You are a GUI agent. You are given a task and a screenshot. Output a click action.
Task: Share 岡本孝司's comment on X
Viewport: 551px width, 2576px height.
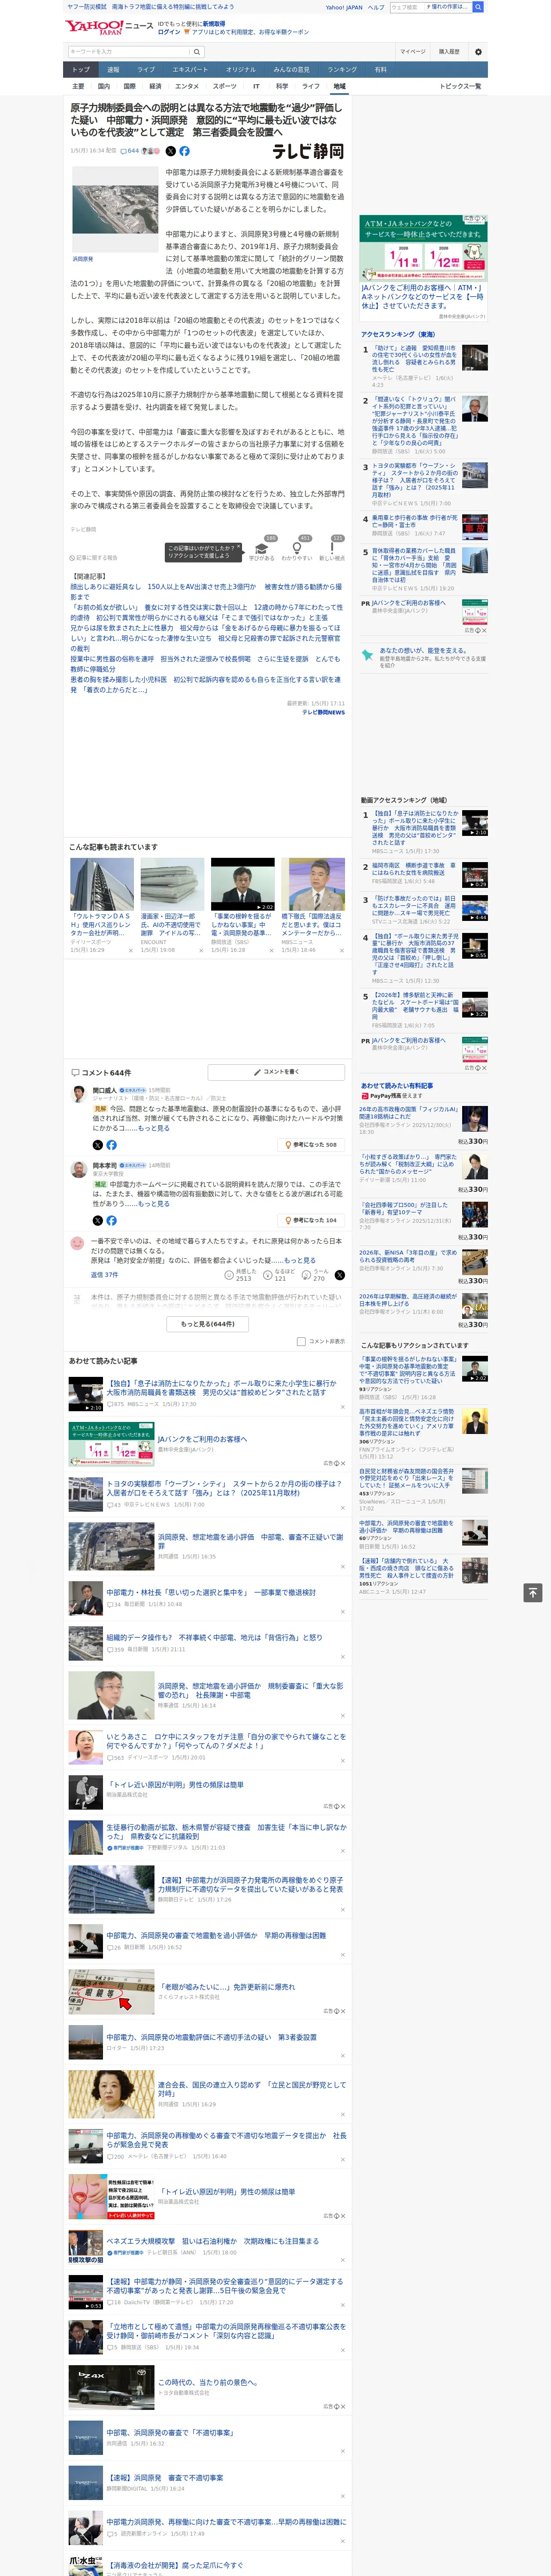97,1220
